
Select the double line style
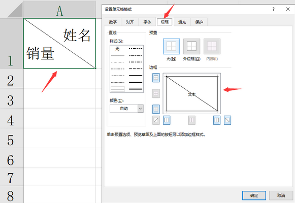pos(136,89)
